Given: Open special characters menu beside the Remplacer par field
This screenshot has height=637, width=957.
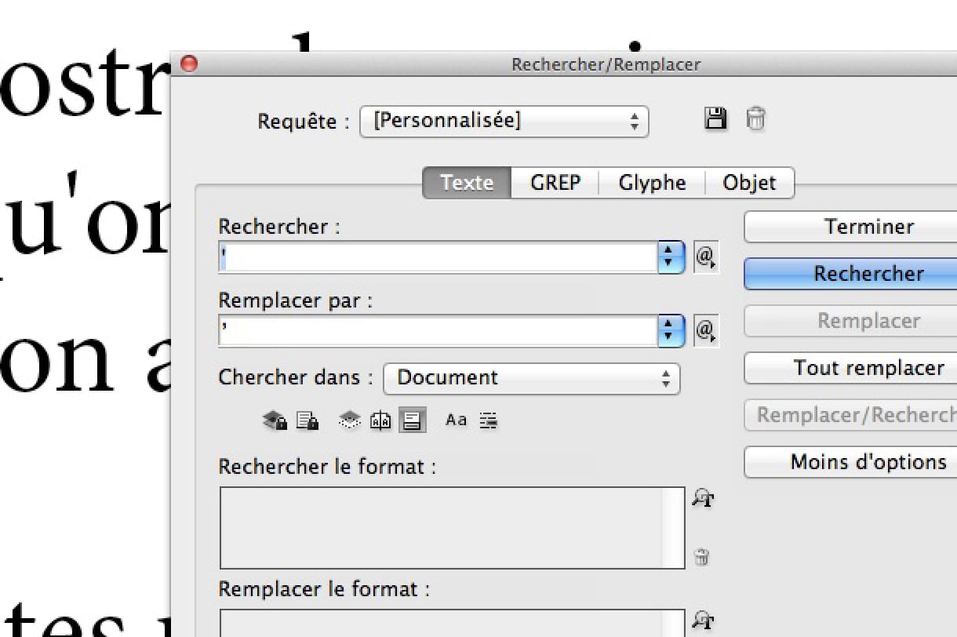Looking at the screenshot, I should coord(705,331).
